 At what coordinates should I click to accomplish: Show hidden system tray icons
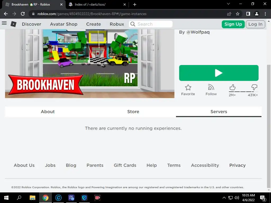[224, 198]
